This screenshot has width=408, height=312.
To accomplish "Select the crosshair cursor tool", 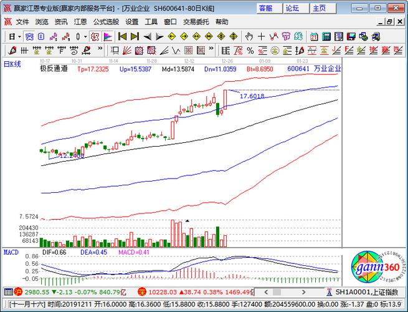I will coord(261,37).
